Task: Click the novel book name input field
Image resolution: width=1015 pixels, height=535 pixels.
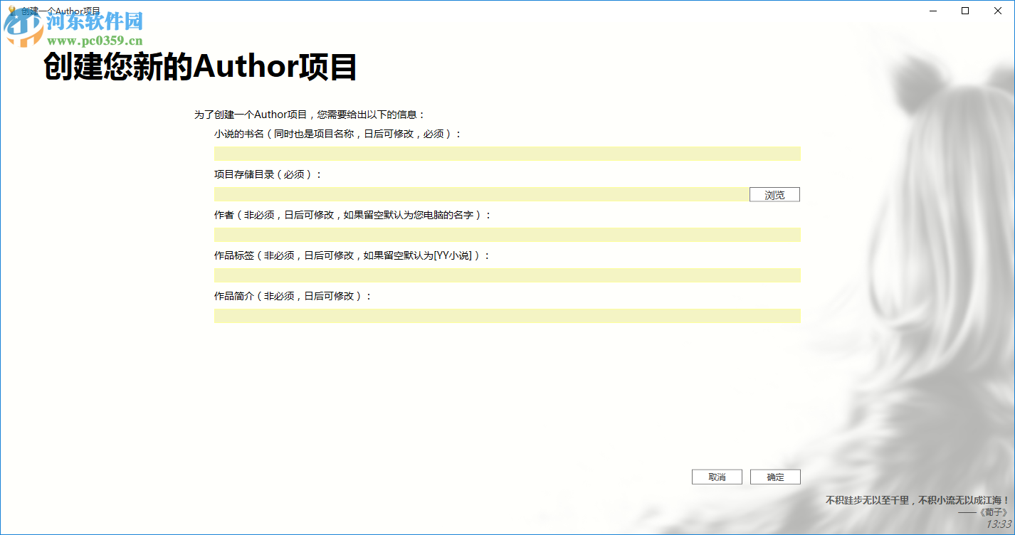Action: [507, 153]
